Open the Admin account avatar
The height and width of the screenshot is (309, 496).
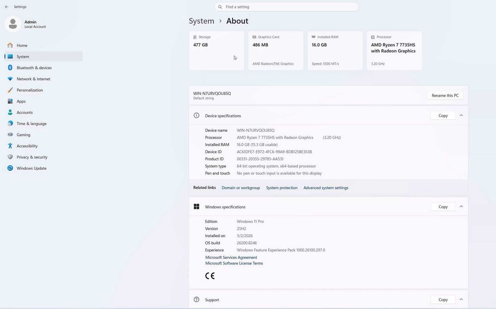click(13, 24)
